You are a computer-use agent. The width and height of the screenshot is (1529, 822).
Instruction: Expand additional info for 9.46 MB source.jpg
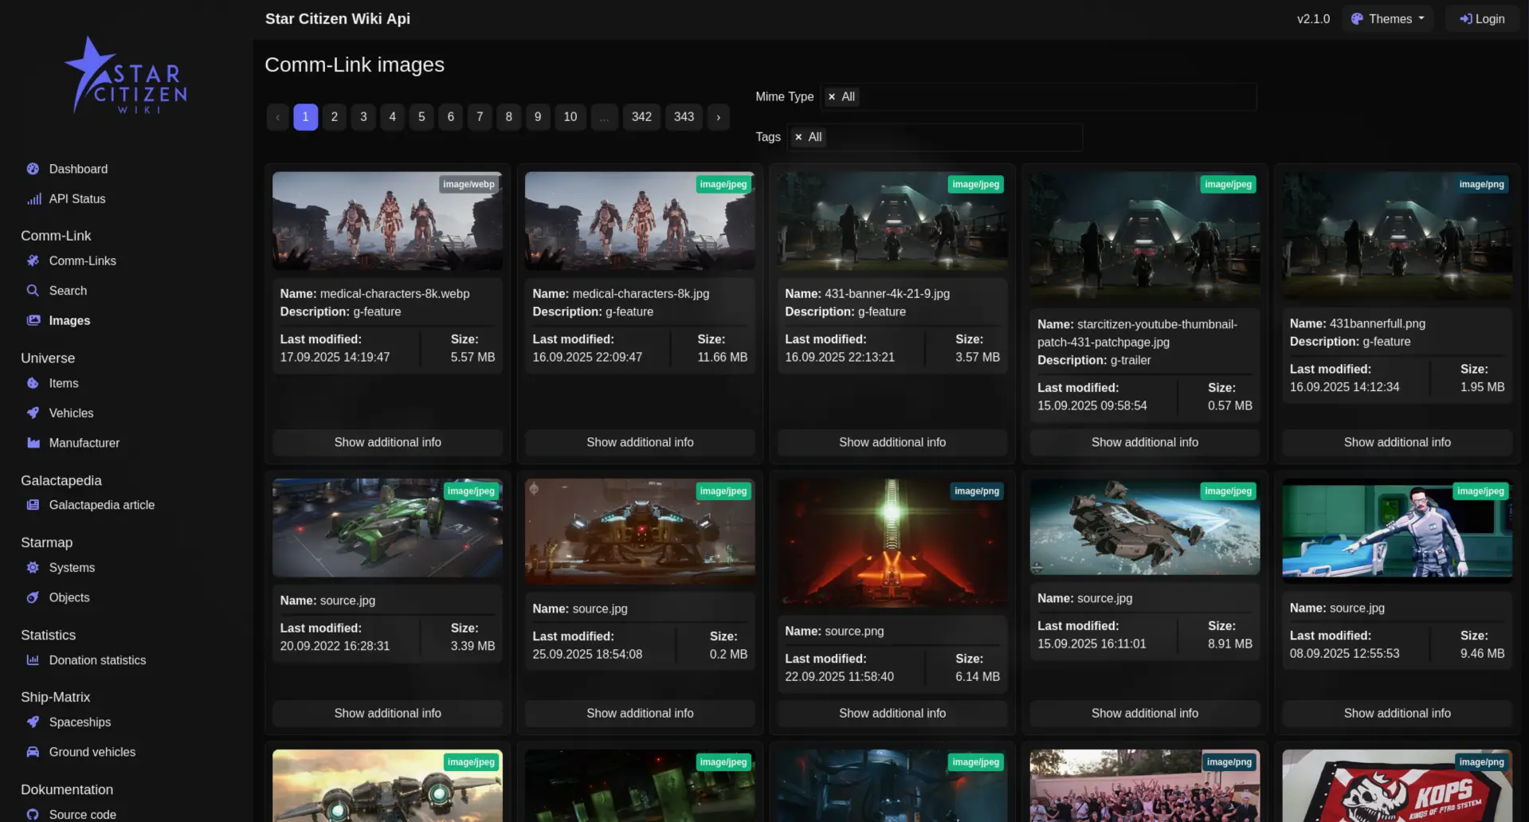(1397, 713)
